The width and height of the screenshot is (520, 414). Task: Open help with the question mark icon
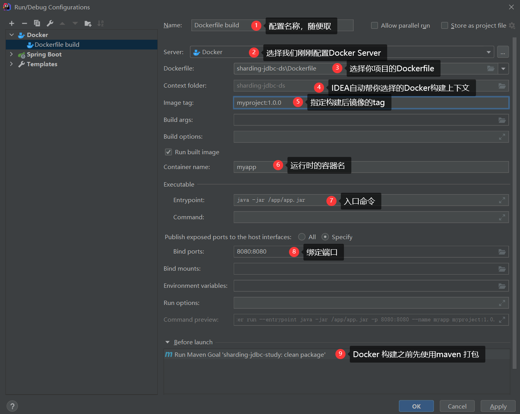tap(12, 406)
